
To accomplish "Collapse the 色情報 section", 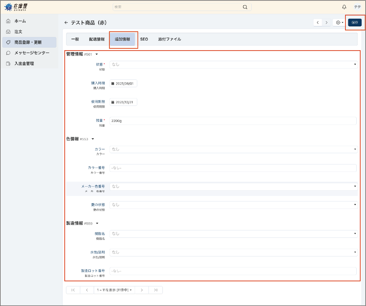I will tap(93, 139).
